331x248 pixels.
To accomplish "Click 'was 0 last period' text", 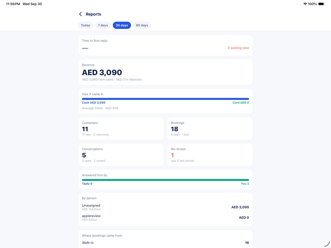I will tap(182, 161).
